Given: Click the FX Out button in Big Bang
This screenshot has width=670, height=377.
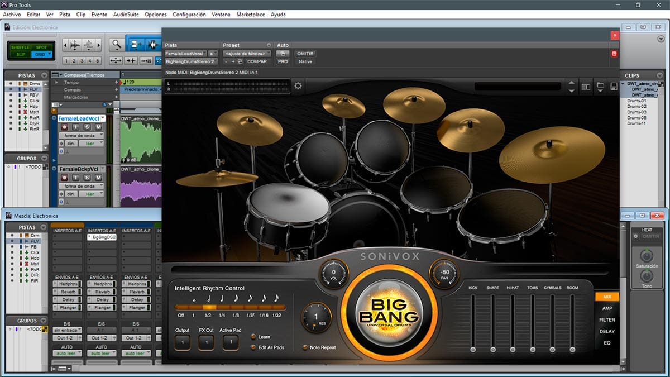Looking at the screenshot, I should [206, 342].
